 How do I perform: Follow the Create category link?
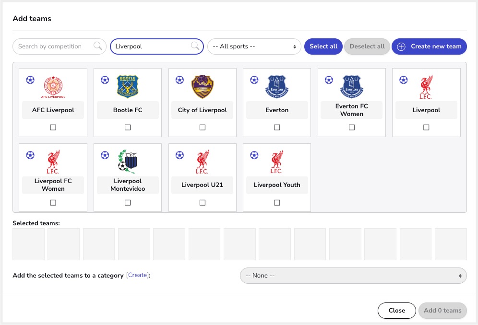pyautogui.click(x=137, y=275)
